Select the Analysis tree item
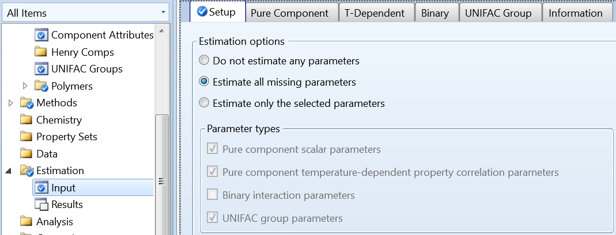The height and width of the screenshot is (235, 616). [54, 222]
